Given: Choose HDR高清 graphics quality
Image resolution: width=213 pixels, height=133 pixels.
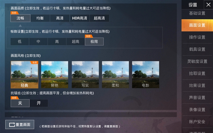Looking at the screenshot, I should tap(80, 18).
